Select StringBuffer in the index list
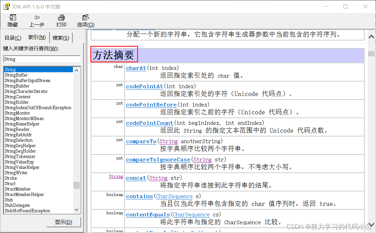The height and width of the screenshot is (233, 376). 16,75
